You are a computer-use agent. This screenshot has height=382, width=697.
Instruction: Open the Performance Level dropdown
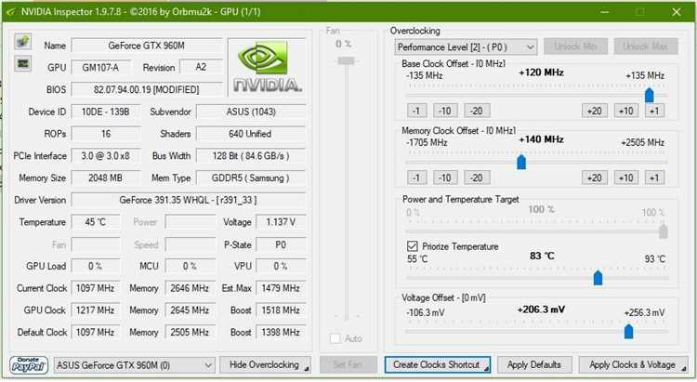point(466,46)
